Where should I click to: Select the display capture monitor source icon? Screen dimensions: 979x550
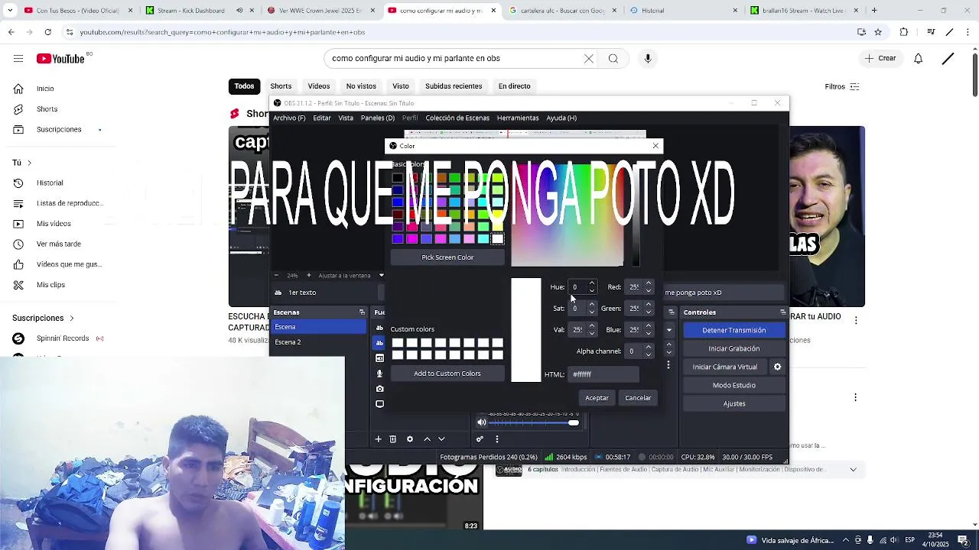(x=379, y=404)
